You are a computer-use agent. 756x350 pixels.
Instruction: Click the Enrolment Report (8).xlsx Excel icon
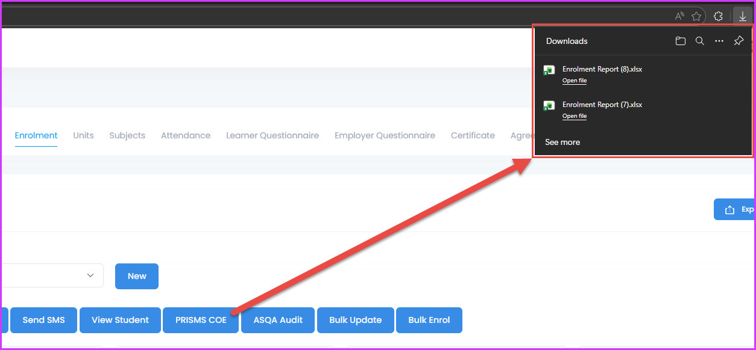click(549, 70)
